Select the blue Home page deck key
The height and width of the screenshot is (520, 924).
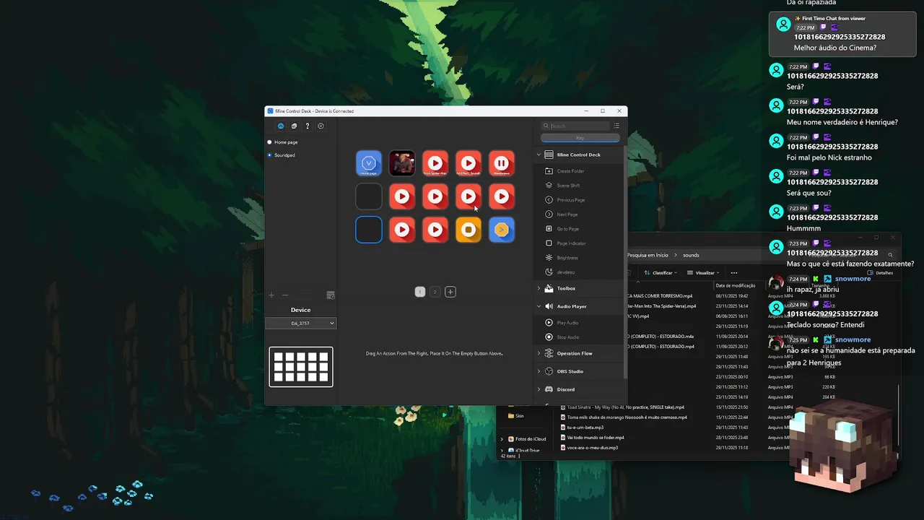(369, 163)
